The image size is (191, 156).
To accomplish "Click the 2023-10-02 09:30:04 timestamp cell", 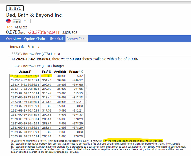I will [25, 85].
